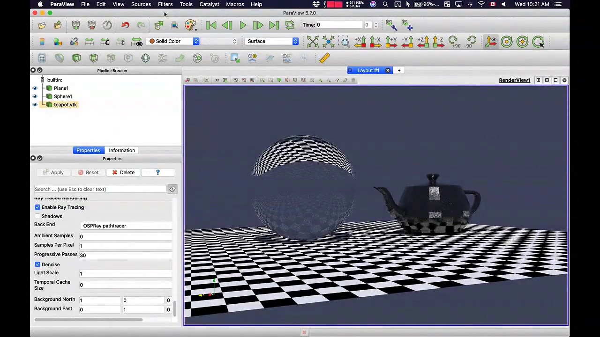This screenshot has height=337, width=600.
Task: Jump to first frame
Action: click(211, 25)
